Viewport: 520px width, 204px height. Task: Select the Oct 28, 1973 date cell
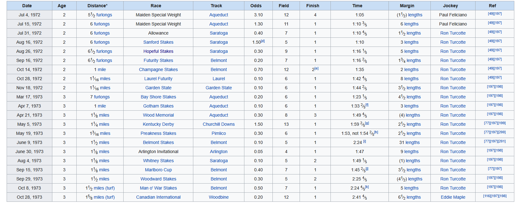point(30,197)
